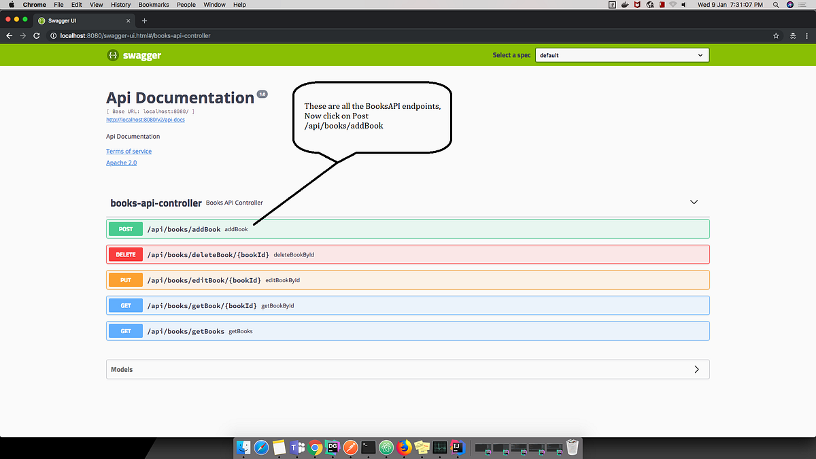Open the "Select a spec" dropdown
The height and width of the screenshot is (459, 816).
pos(622,55)
